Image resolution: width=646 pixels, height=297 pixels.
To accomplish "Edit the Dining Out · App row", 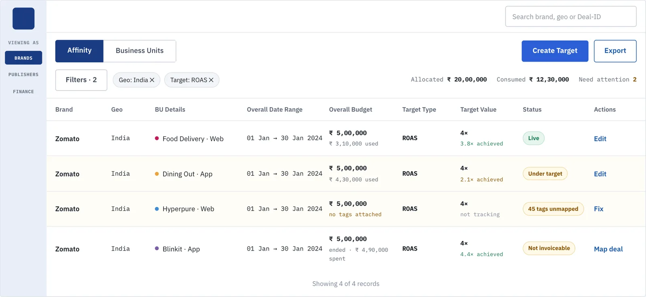I will coord(600,174).
